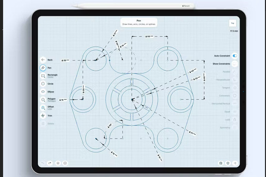Tap the magnet snapping icon
266x177 pixels.
coord(228,163)
